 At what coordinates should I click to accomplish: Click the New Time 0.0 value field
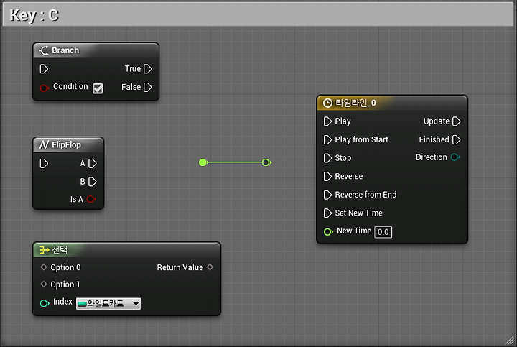(383, 232)
